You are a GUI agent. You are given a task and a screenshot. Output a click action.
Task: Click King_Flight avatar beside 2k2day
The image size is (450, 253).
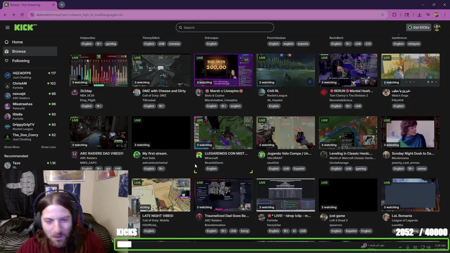75,92
